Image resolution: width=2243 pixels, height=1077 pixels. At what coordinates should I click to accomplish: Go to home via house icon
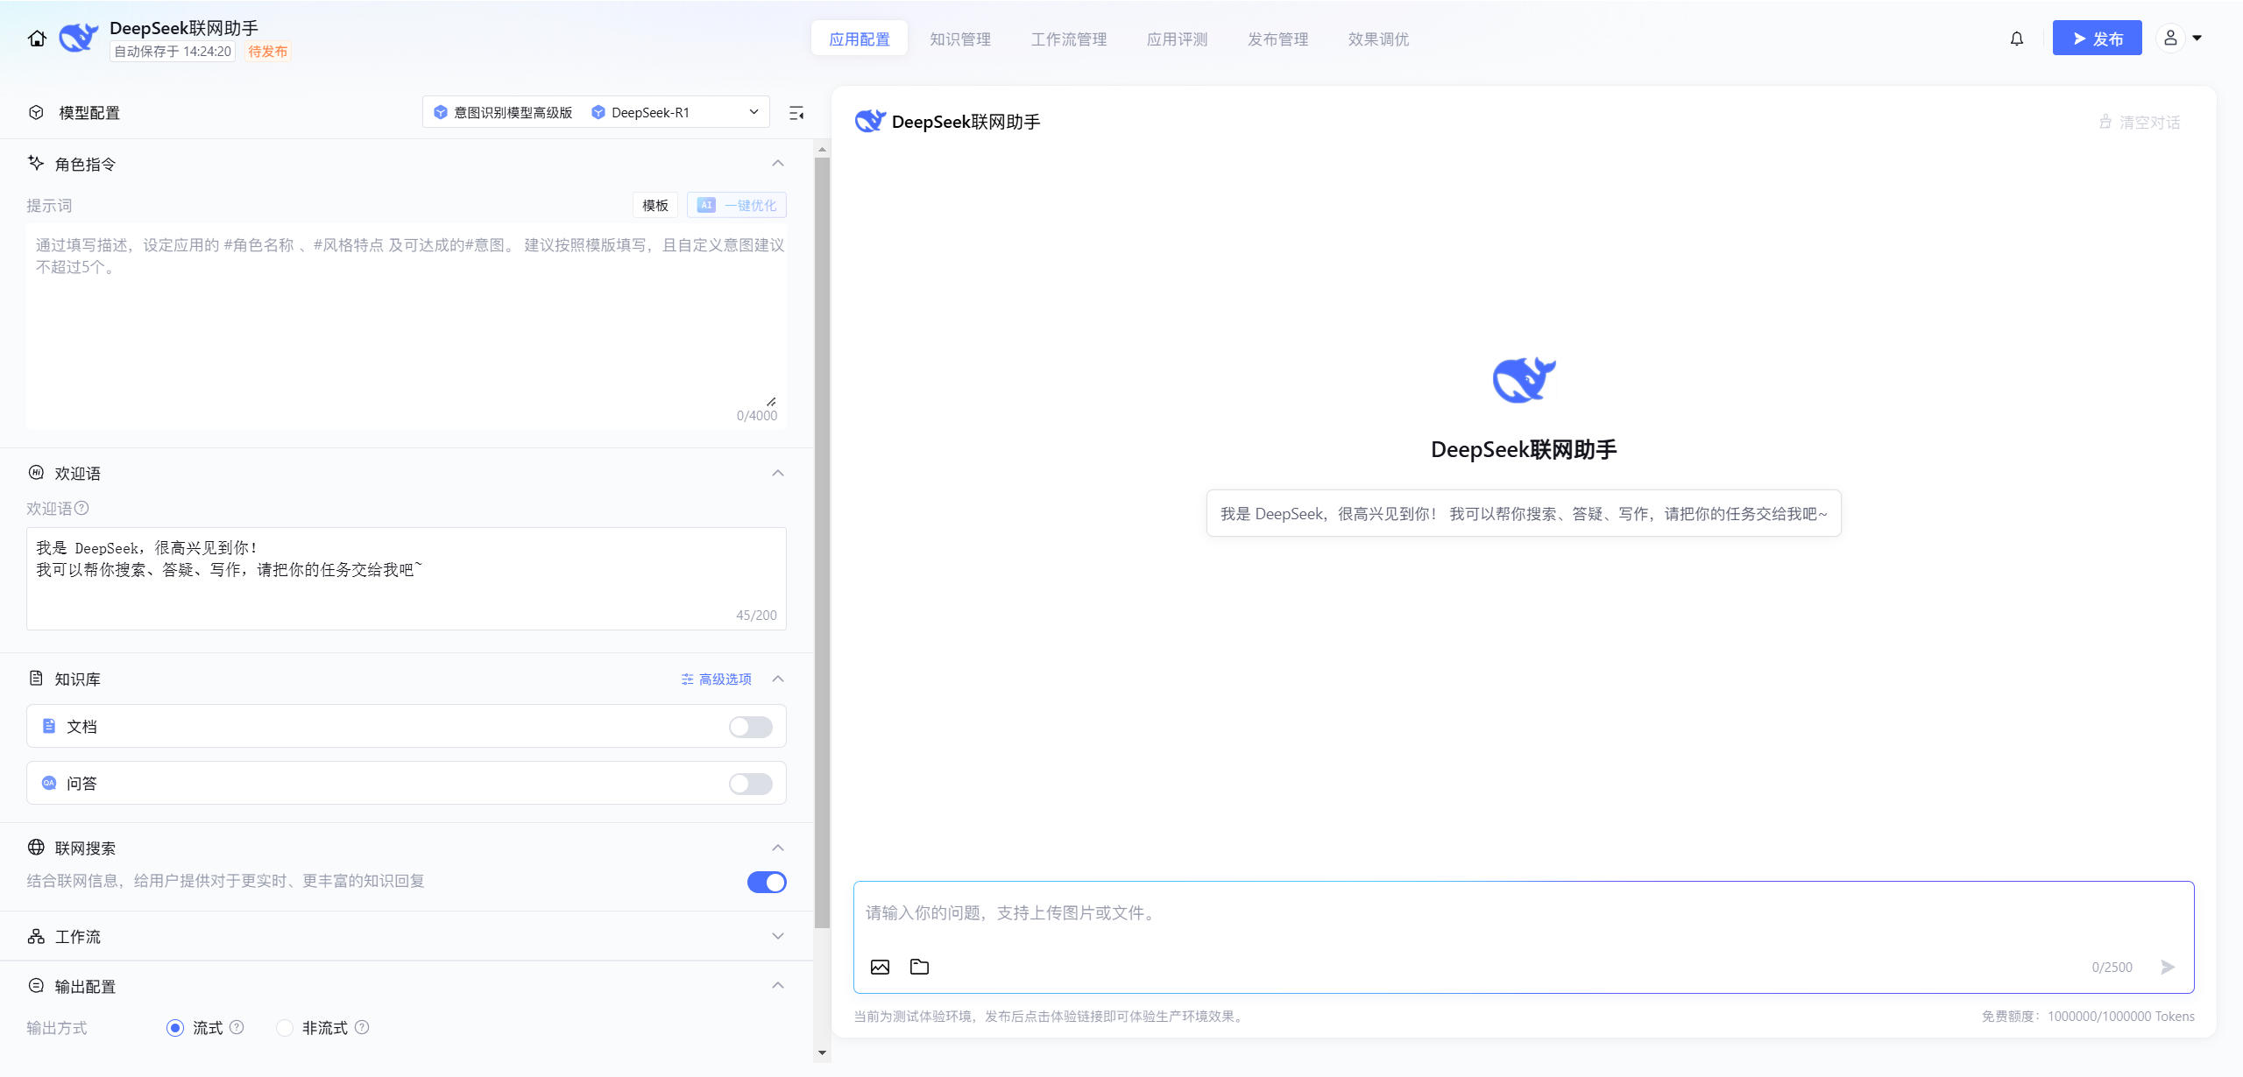37,39
